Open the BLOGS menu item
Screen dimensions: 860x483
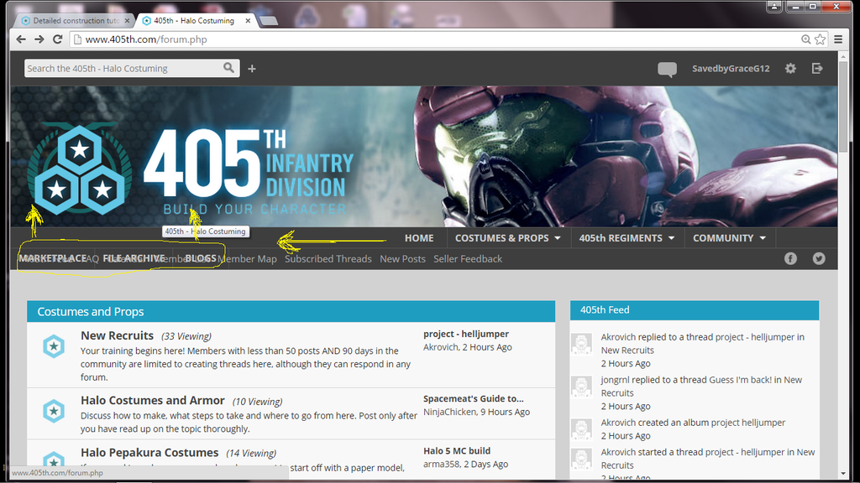click(x=200, y=258)
